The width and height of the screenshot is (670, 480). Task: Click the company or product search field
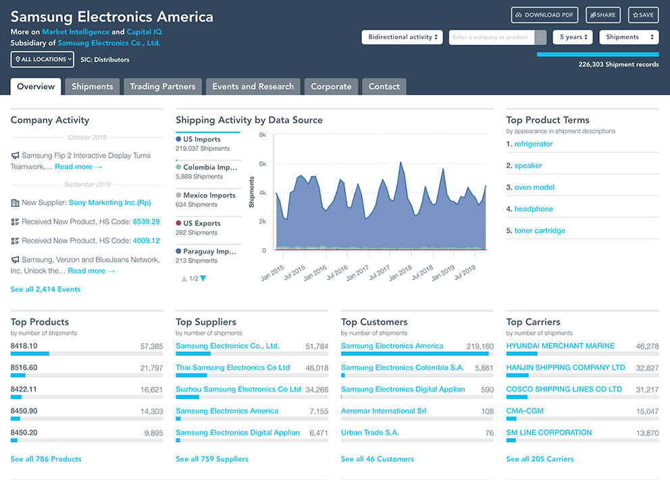coord(492,37)
